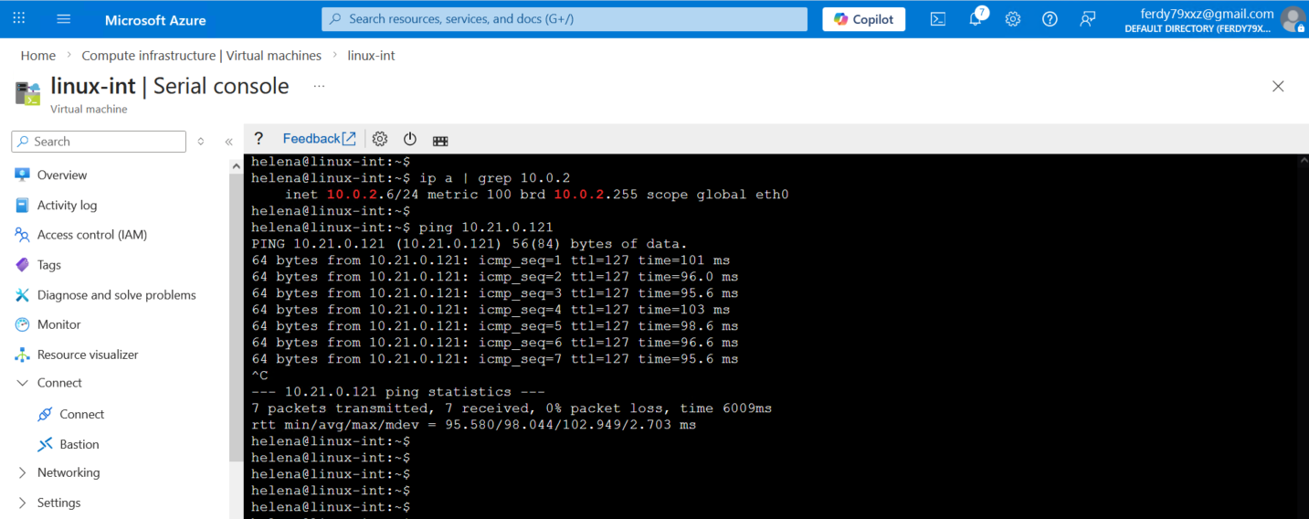Screen dimensions: 1309x519
Task: Open the serial console settings gear
Action: [x=380, y=139]
